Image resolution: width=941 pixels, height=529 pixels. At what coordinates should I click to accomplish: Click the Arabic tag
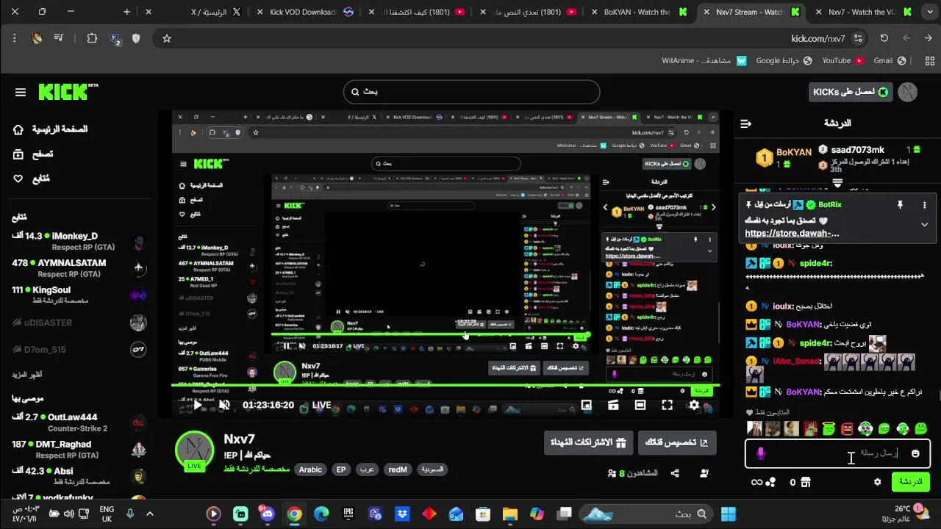click(x=310, y=469)
